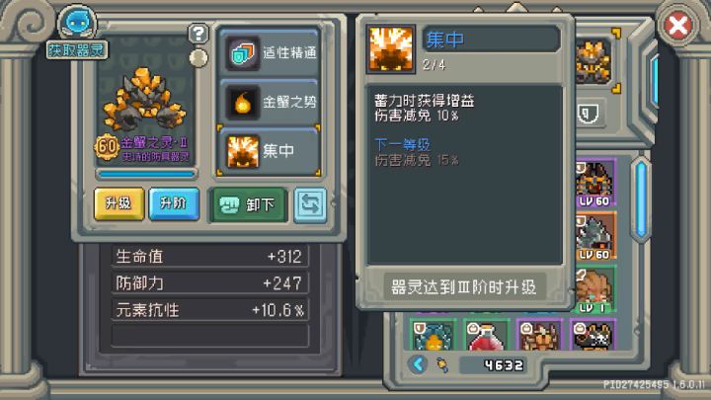Select the orange LV 60 spirit thumbnail

click(x=595, y=236)
